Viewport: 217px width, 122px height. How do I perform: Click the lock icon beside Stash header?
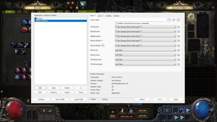(77, 7)
